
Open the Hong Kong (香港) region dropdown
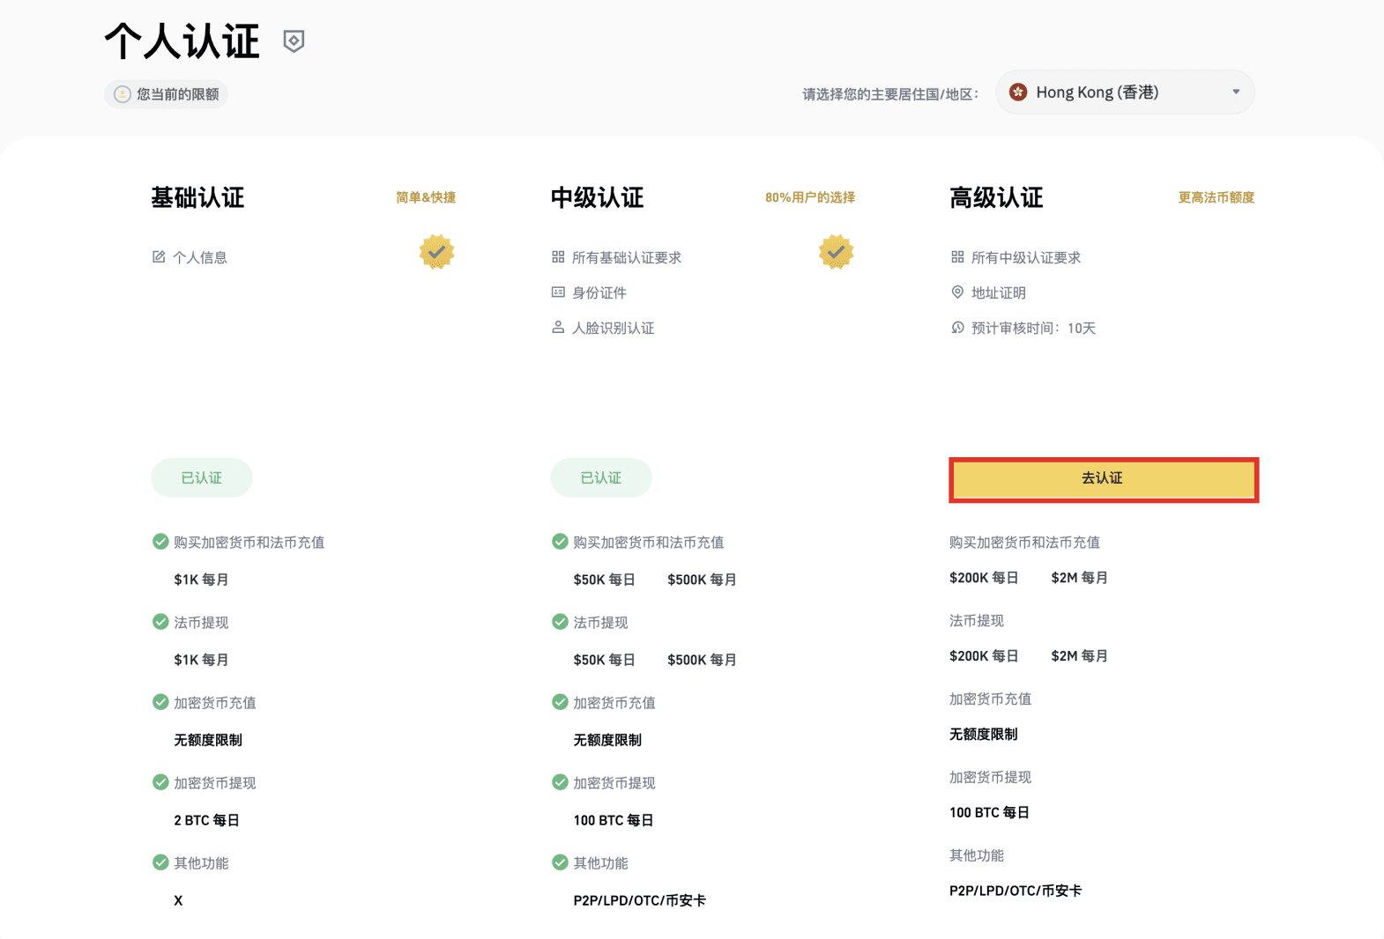click(x=1125, y=92)
